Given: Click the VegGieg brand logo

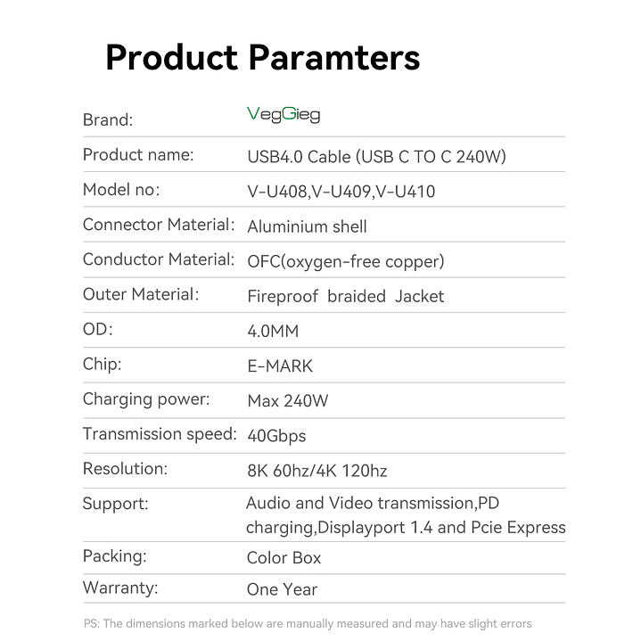Looking at the screenshot, I should [283, 114].
